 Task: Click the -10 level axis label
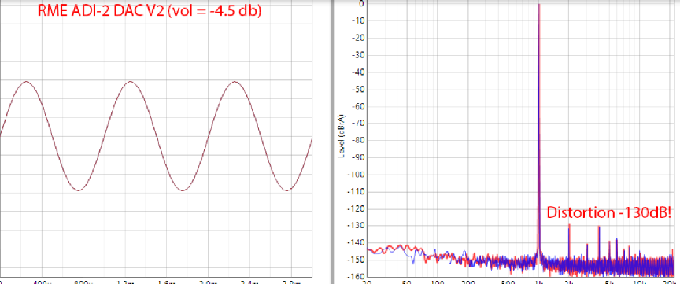pyautogui.click(x=358, y=20)
